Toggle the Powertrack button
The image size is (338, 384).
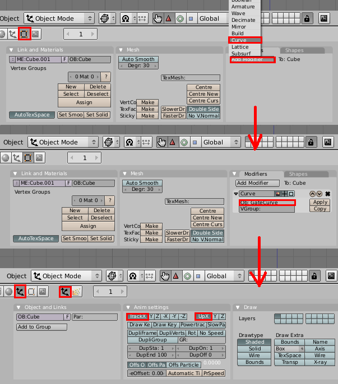point(193,325)
